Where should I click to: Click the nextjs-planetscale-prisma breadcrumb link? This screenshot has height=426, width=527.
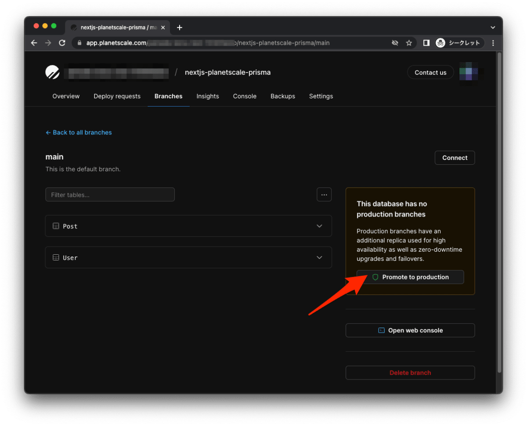coord(227,72)
